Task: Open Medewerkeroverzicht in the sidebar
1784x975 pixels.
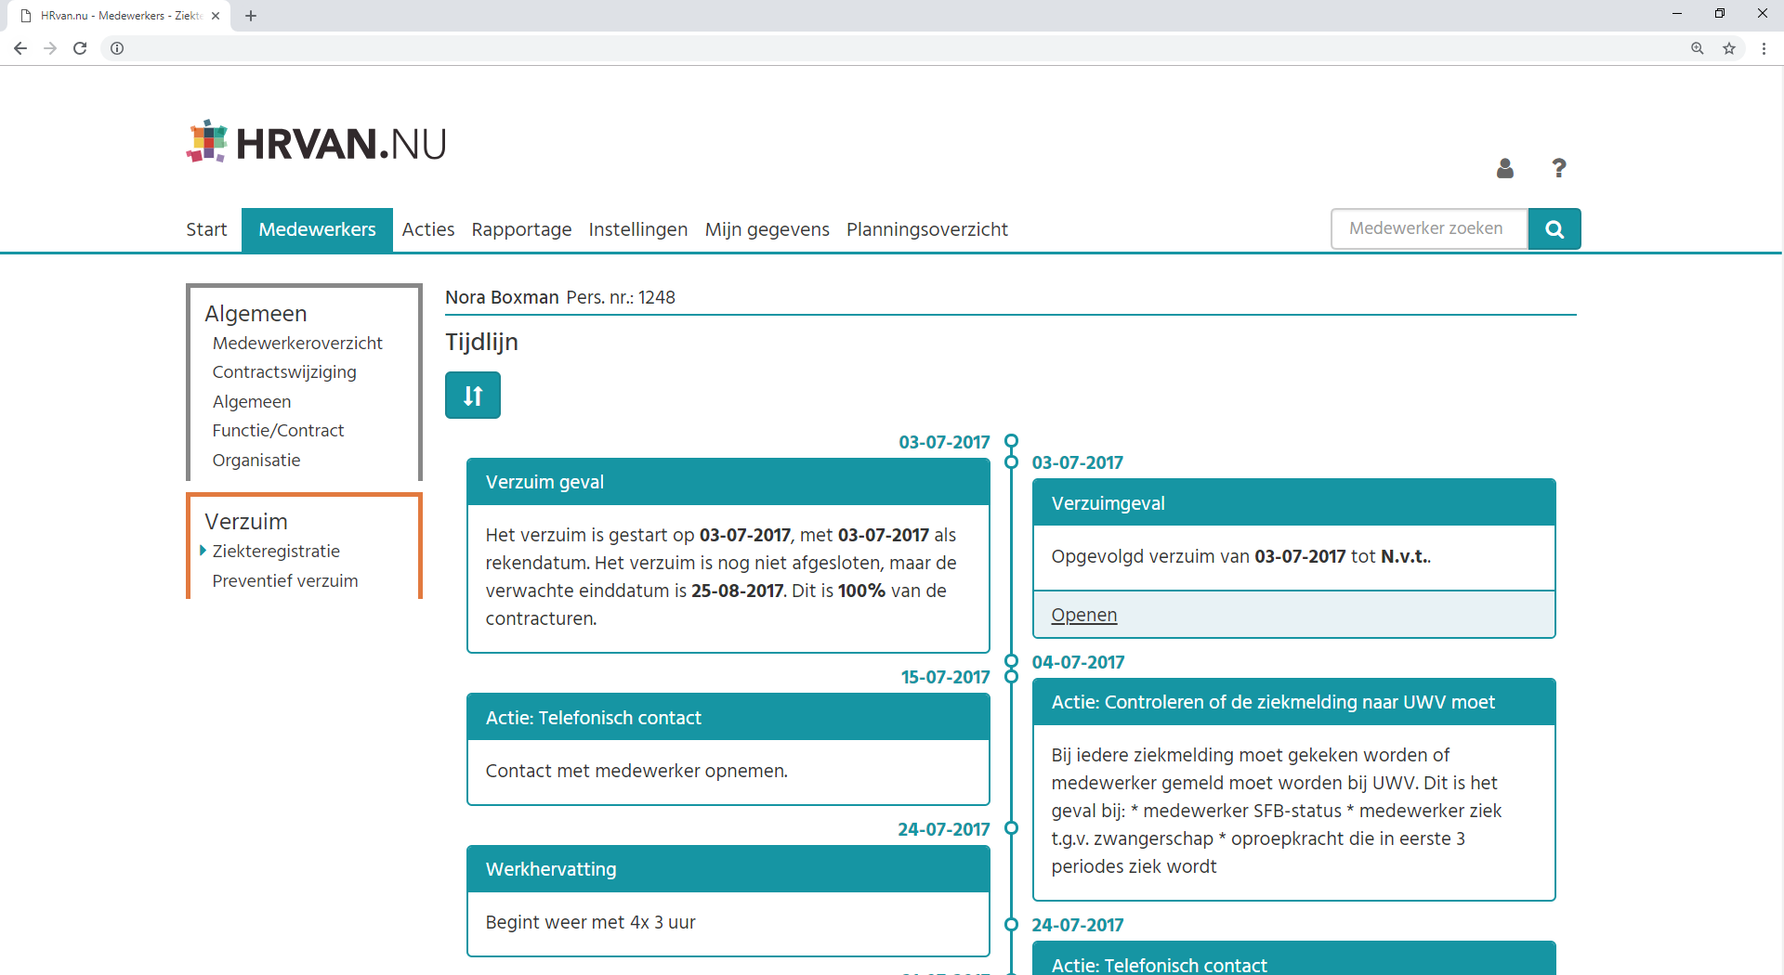Action: click(x=297, y=343)
